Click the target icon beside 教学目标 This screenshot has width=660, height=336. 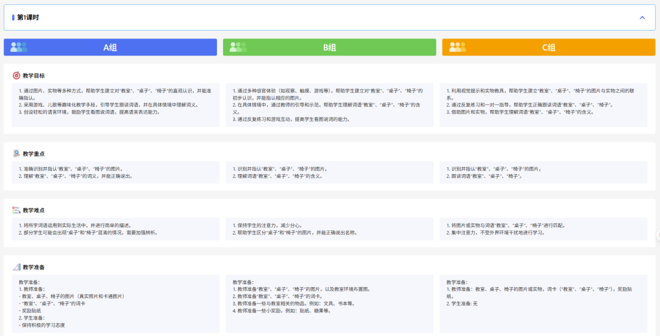point(16,76)
